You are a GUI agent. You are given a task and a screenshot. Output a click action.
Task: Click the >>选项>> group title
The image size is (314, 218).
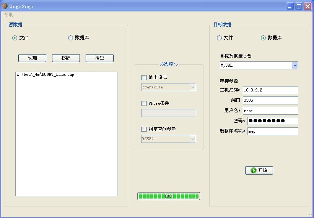[x=169, y=64]
